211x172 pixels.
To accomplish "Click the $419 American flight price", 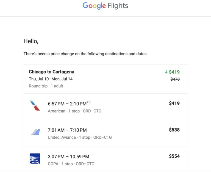I will tap(174, 103).
